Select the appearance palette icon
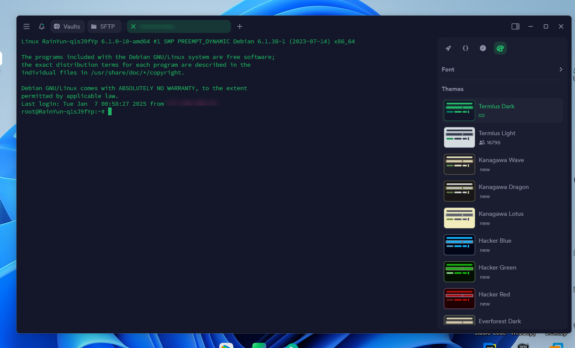Image resolution: width=575 pixels, height=348 pixels. [x=500, y=48]
